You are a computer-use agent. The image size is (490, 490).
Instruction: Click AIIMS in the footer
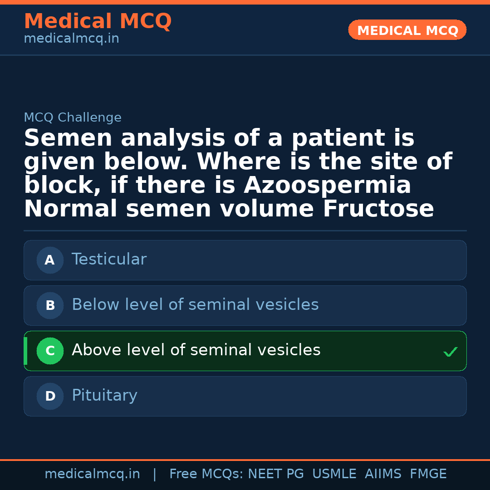tap(383, 474)
